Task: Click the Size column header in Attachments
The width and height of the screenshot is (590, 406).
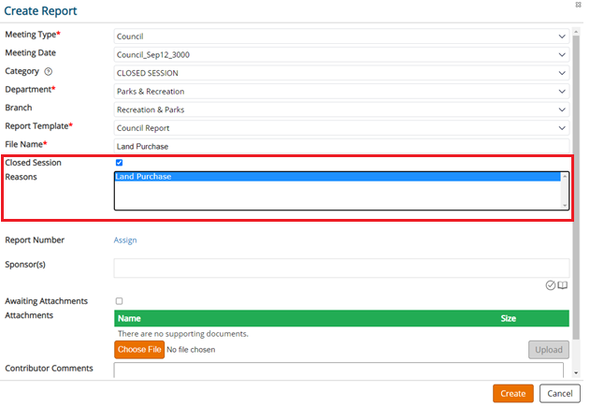Action: [508, 318]
